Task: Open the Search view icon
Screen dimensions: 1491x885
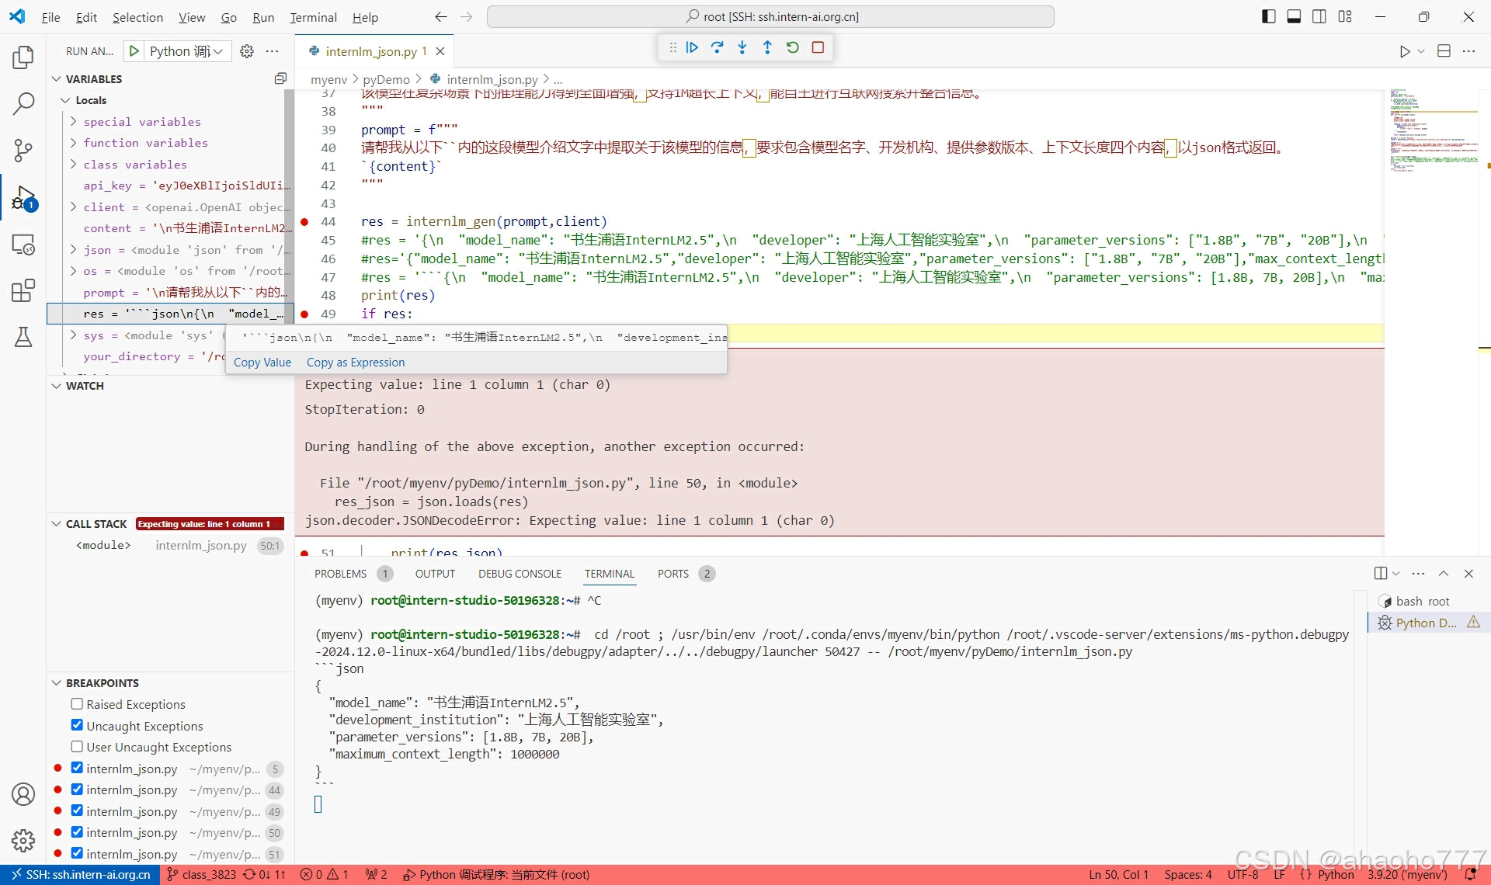Action: [x=23, y=103]
